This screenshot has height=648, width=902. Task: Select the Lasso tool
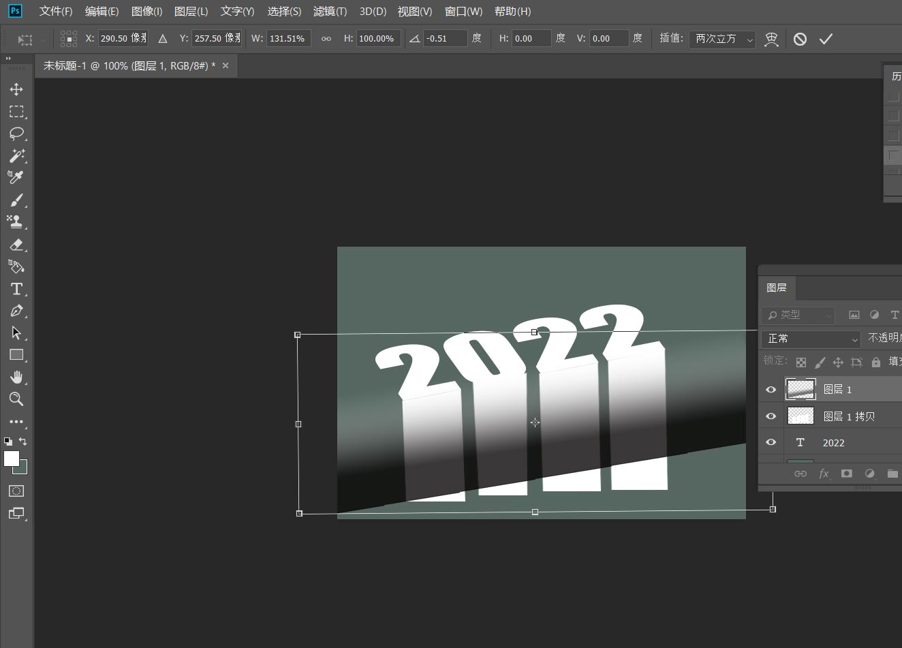16,134
